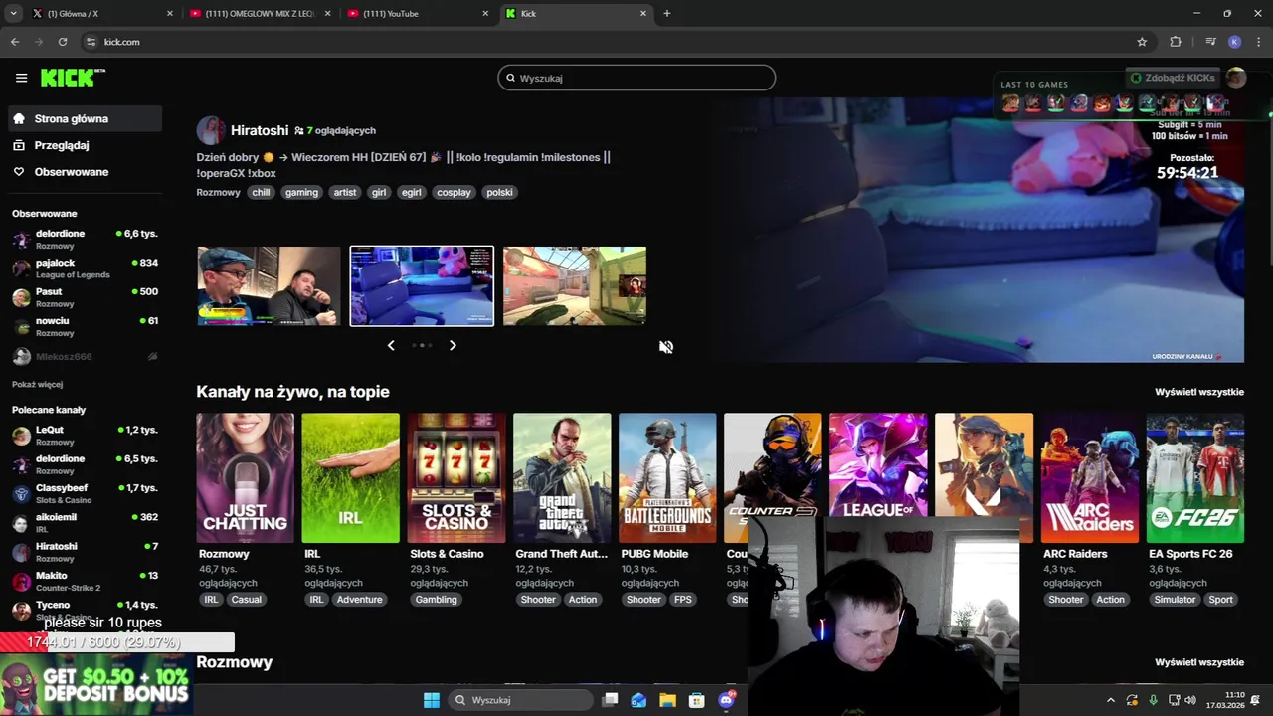Open the user avatar menu on Kick

tap(1236, 78)
